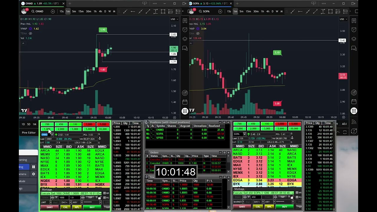This screenshot has height=212, width=377.
Task: Open symbol search in SOPA chart
Action: (x=204, y=11)
